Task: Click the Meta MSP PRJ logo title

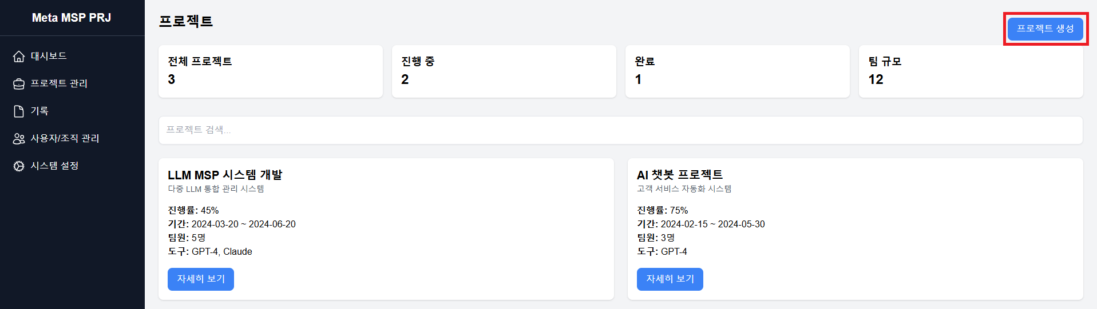Action: click(x=72, y=18)
